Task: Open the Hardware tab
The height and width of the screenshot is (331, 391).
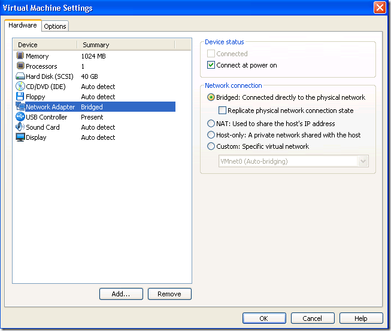Action: 23,26
